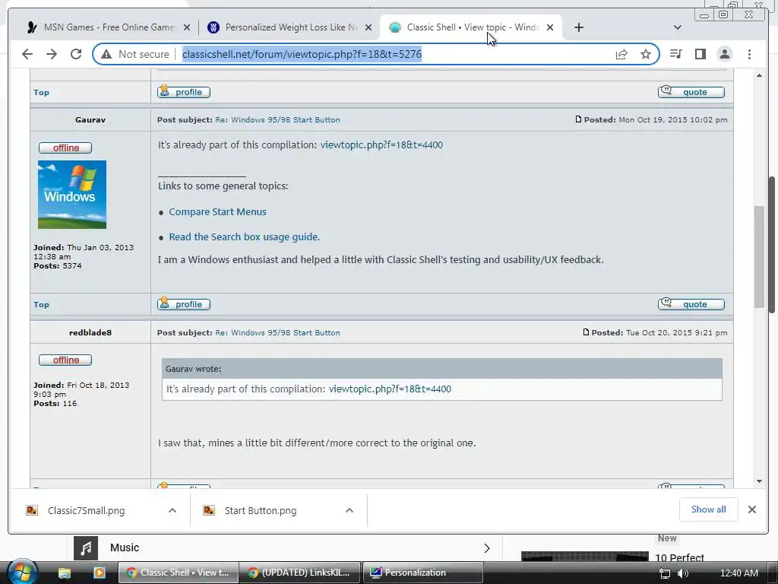The width and height of the screenshot is (778, 584).
Task: Go forward one page in Chrome
Action: pos(52,54)
